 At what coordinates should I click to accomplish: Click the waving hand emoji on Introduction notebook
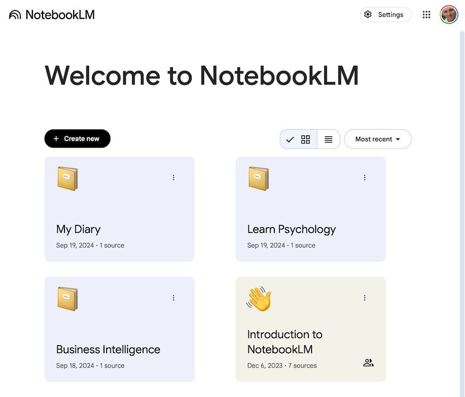point(259,298)
